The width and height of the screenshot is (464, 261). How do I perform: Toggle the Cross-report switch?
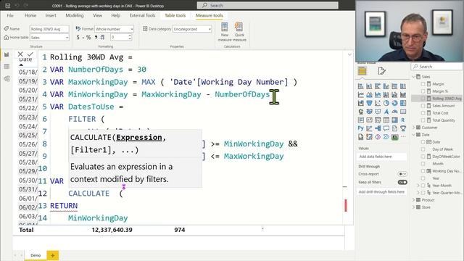click(402, 174)
